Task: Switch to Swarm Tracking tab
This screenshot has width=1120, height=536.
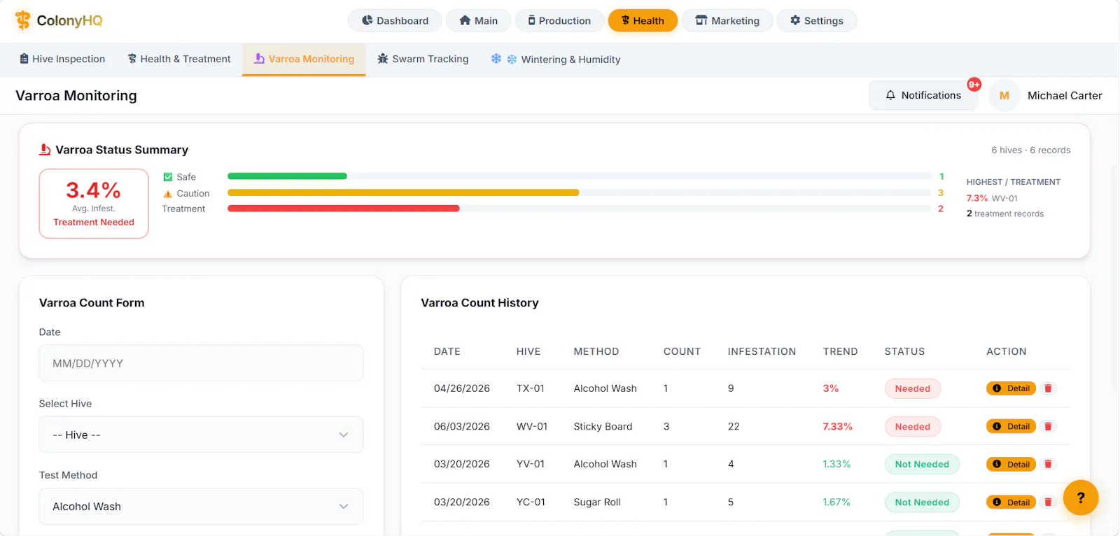Action: click(x=423, y=59)
